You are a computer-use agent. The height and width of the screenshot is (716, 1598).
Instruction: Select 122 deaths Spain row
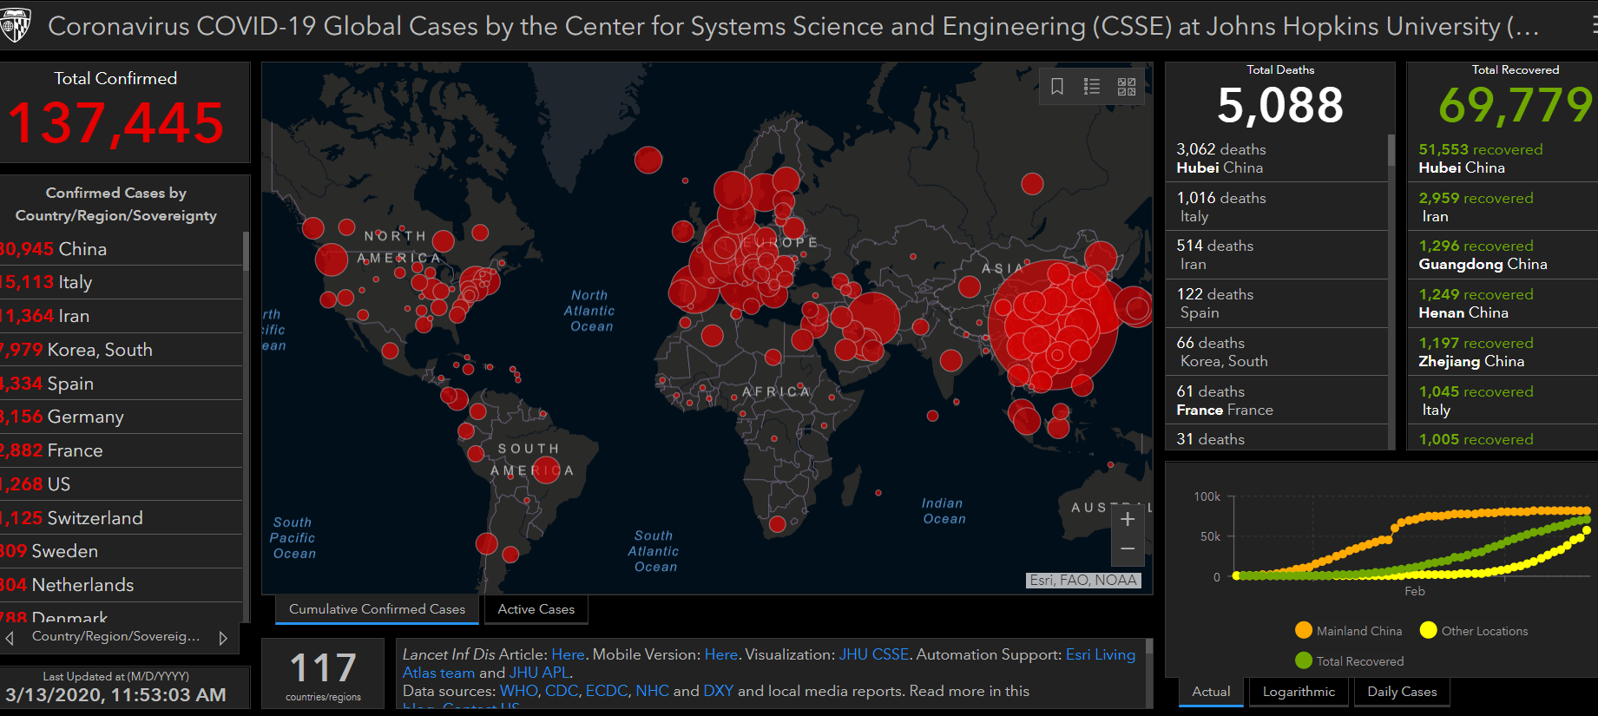[1276, 303]
